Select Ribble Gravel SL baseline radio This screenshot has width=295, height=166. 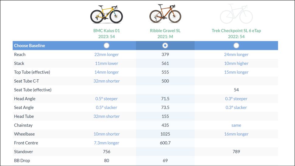tap(165, 46)
